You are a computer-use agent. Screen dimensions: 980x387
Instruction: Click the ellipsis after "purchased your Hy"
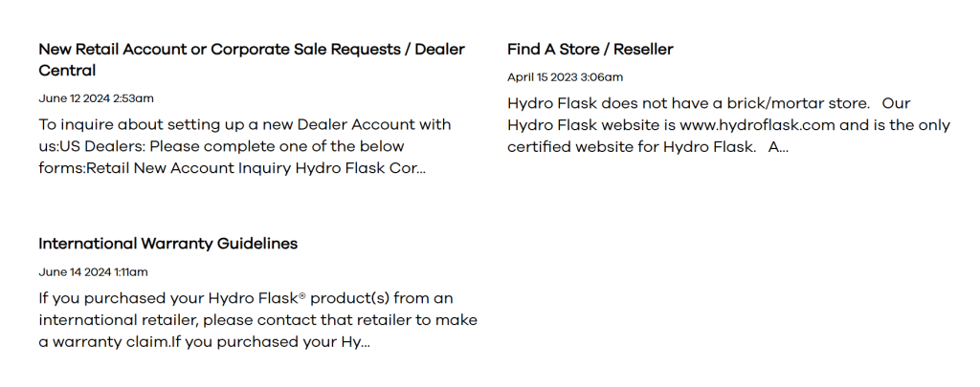(365, 343)
